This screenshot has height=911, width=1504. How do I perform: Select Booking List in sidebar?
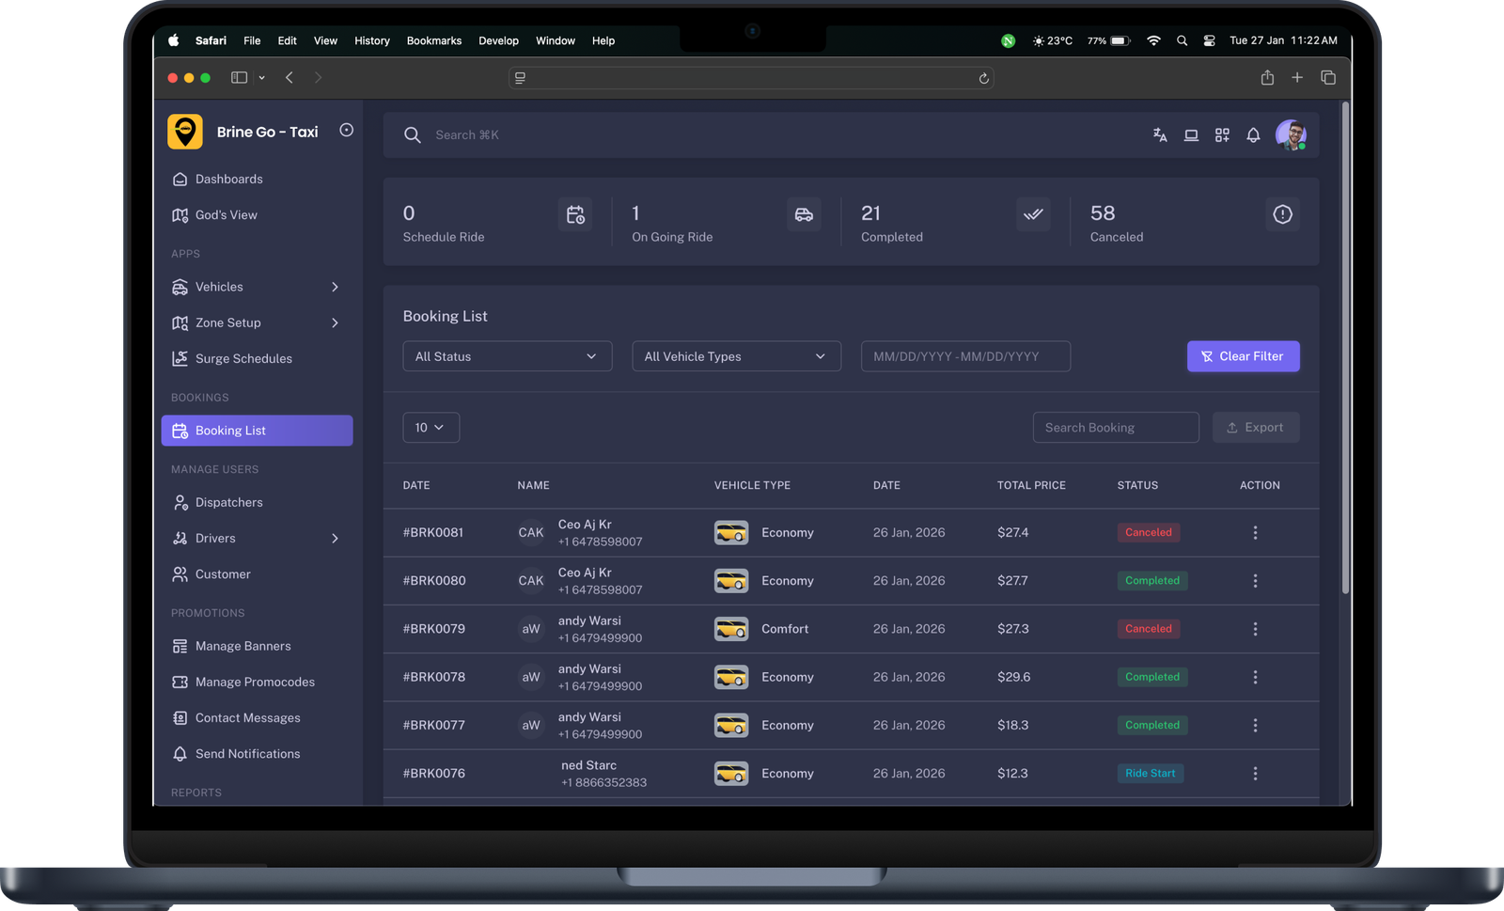(x=258, y=431)
